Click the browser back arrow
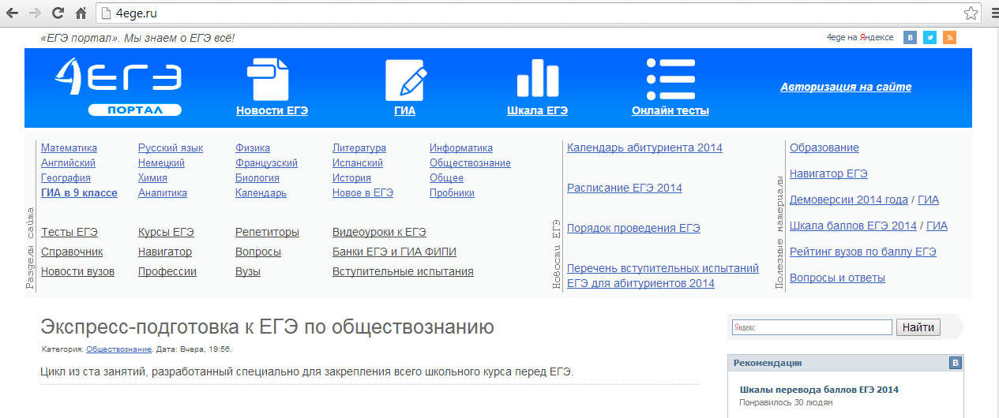The height and width of the screenshot is (418, 999). 13,13
